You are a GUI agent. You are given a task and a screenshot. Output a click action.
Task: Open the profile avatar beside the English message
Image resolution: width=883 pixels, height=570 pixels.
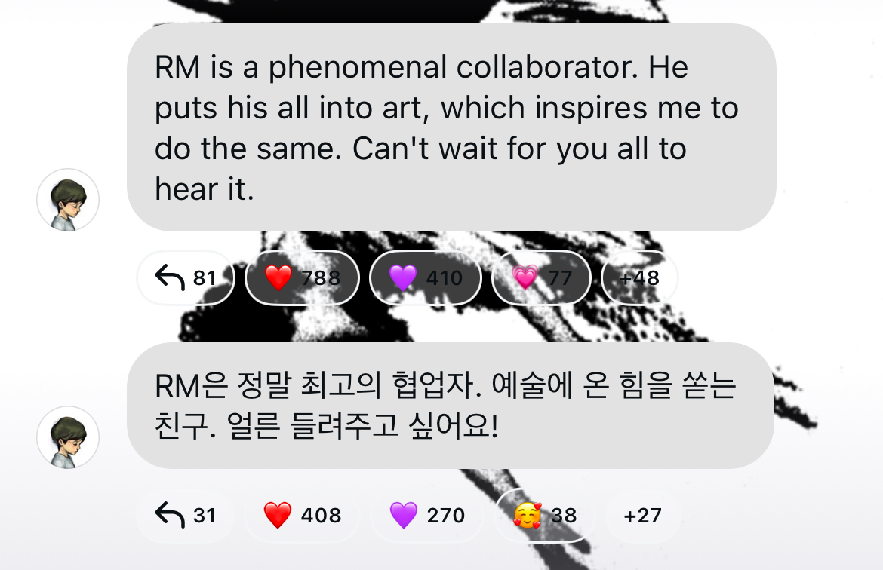pyautogui.click(x=68, y=200)
